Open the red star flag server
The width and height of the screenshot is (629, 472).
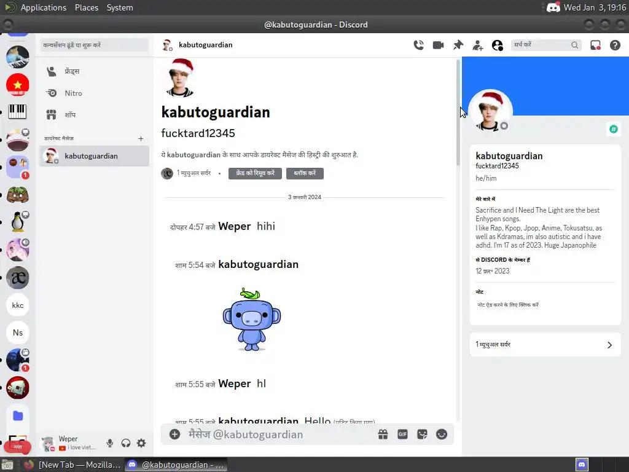18,85
